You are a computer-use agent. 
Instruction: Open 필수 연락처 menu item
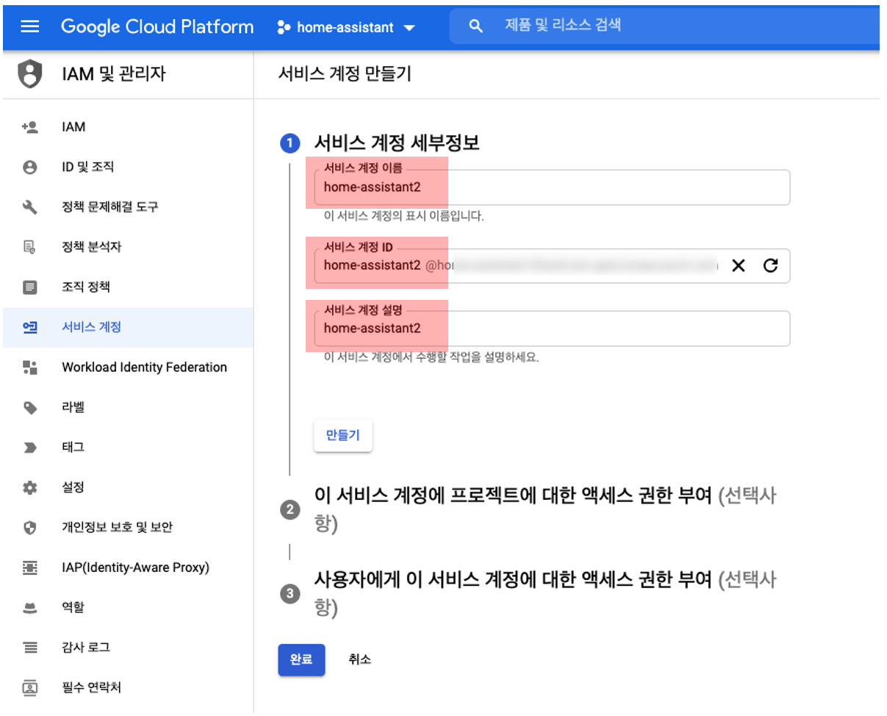point(129,687)
